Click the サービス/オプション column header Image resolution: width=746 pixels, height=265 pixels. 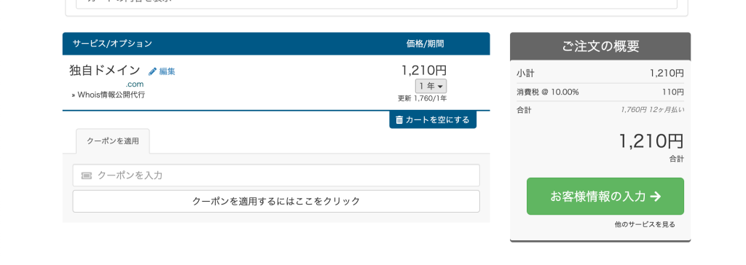[112, 44]
